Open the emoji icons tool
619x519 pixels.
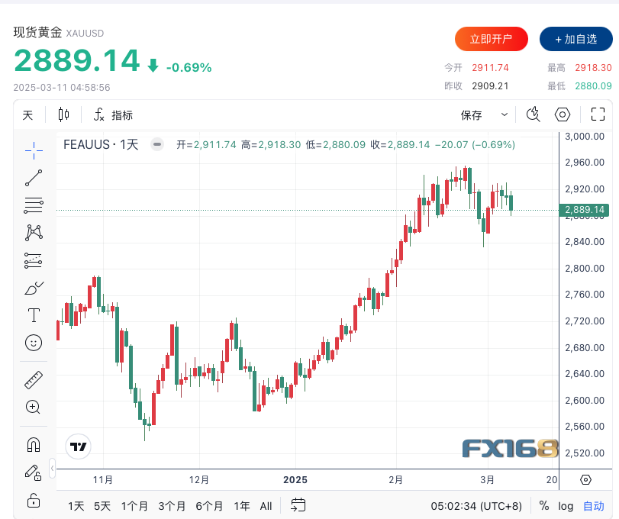tap(34, 343)
